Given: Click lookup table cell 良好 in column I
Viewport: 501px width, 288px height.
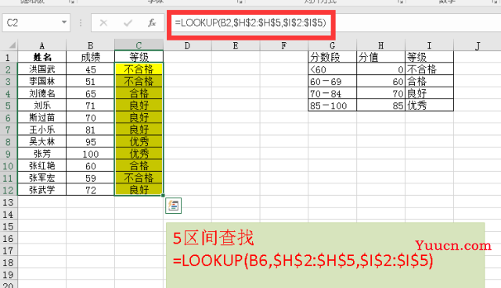Looking at the screenshot, I should pos(429,94).
